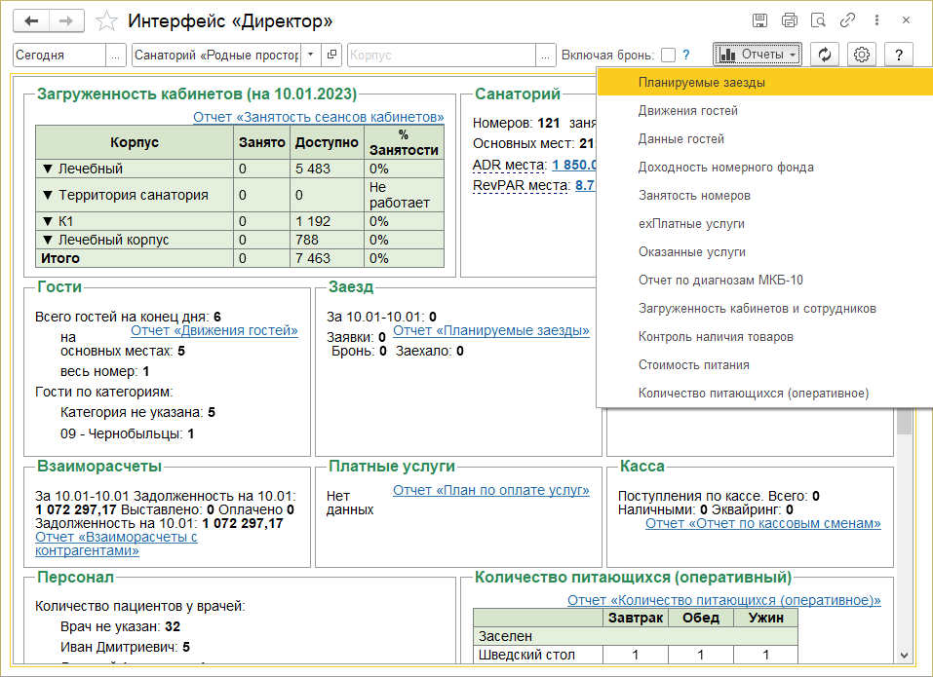Viewport: 933px width, 677px height.
Task: Collapse the «Территория санатория» row
Action: tap(47, 195)
